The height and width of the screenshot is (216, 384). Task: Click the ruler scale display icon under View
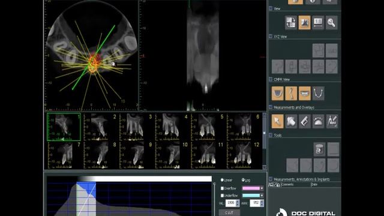click(318, 23)
